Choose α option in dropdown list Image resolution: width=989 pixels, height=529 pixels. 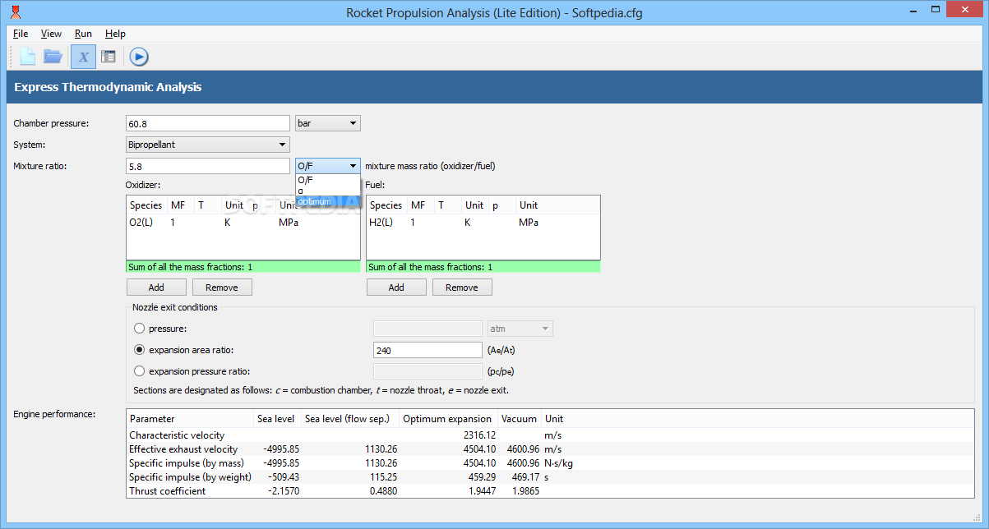(327, 190)
